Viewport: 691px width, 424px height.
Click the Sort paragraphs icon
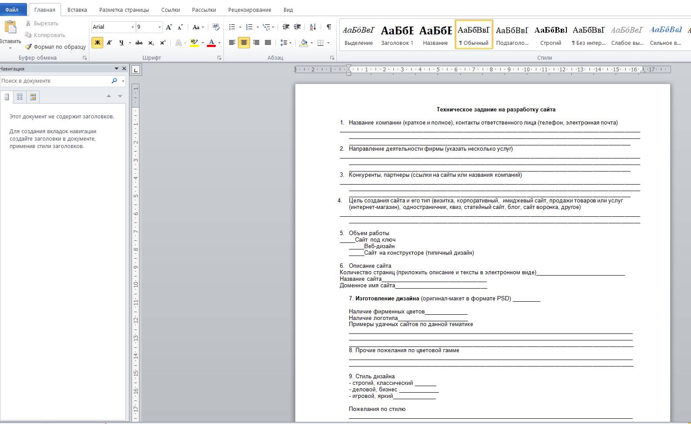[313, 27]
